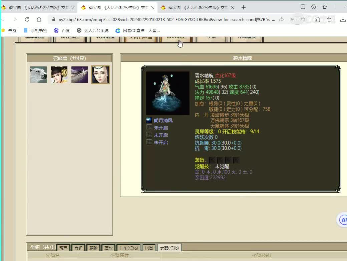Click the 坐骑属性 column header
Viewport: 347px width, 261px height.
click(x=120, y=255)
